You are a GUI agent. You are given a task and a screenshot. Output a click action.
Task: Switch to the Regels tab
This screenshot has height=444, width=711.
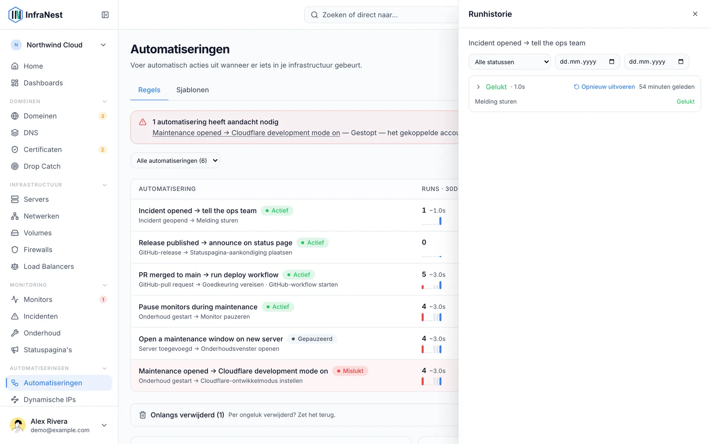click(149, 90)
